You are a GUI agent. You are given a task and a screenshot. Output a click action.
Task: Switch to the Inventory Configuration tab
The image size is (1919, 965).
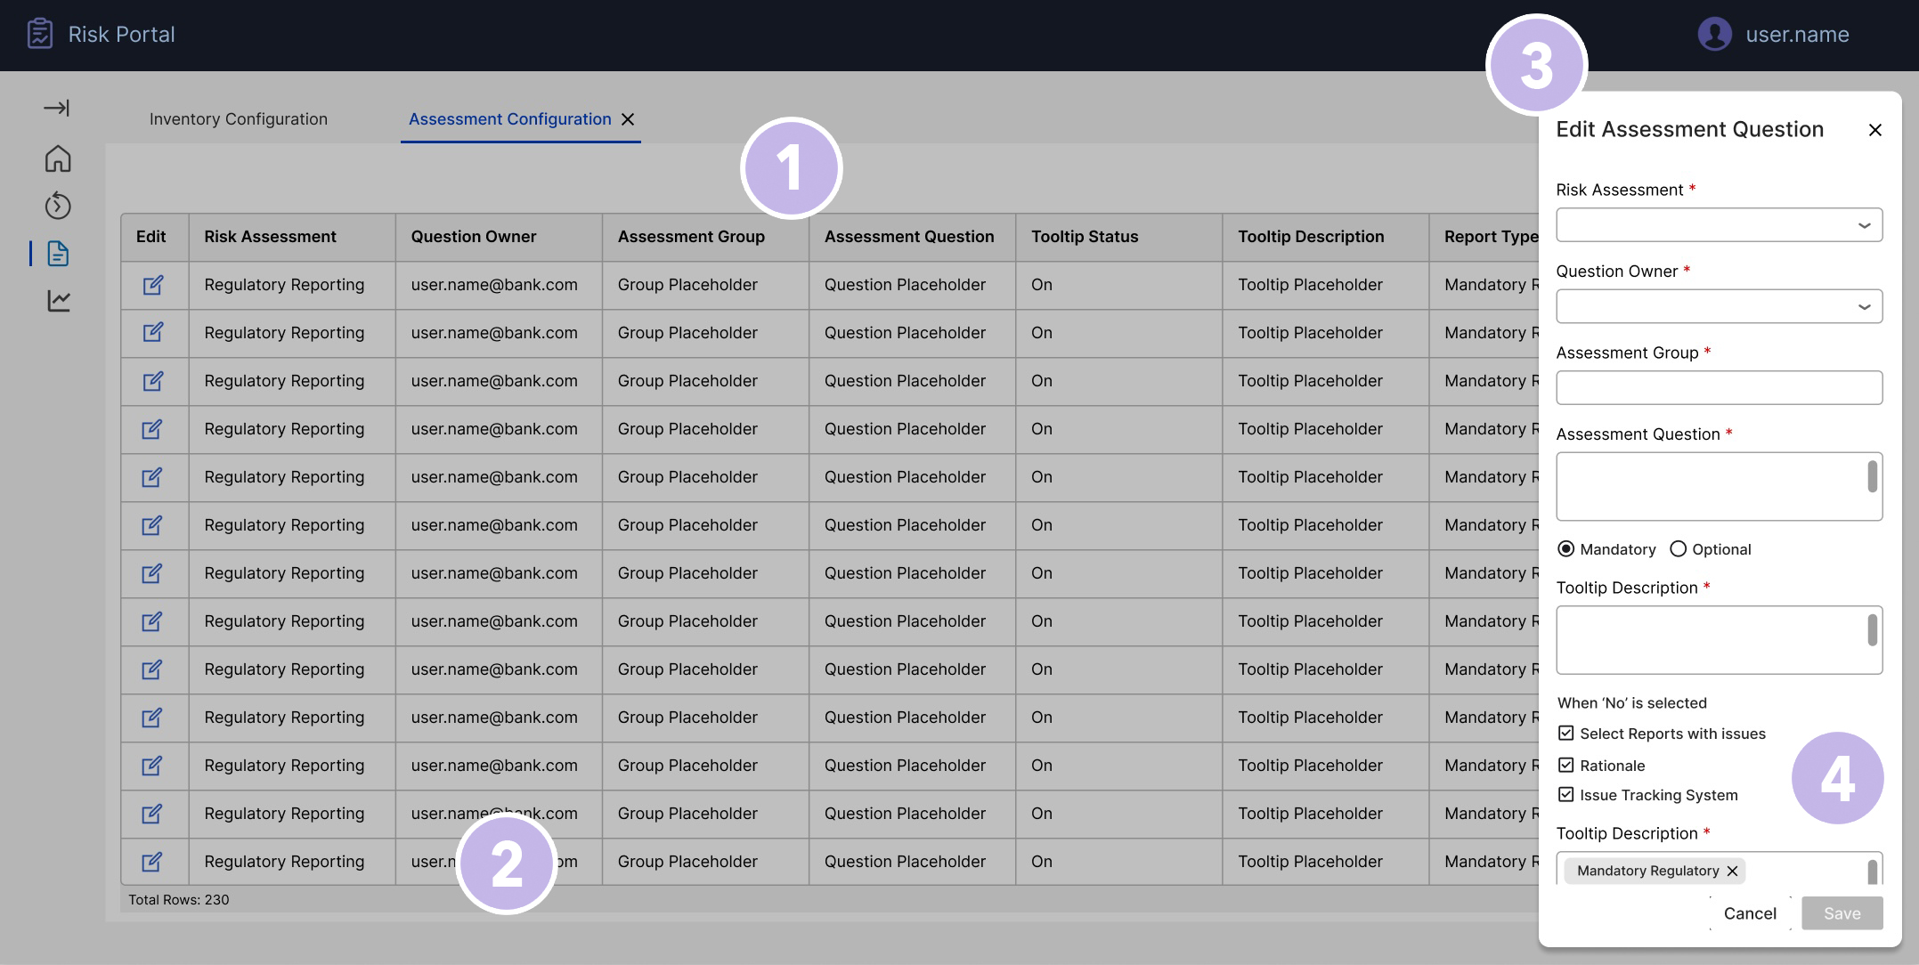(239, 119)
